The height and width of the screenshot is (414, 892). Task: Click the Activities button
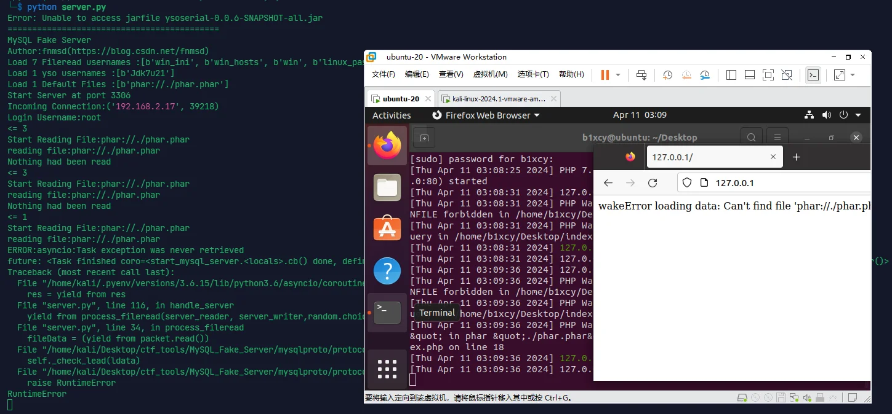point(392,115)
